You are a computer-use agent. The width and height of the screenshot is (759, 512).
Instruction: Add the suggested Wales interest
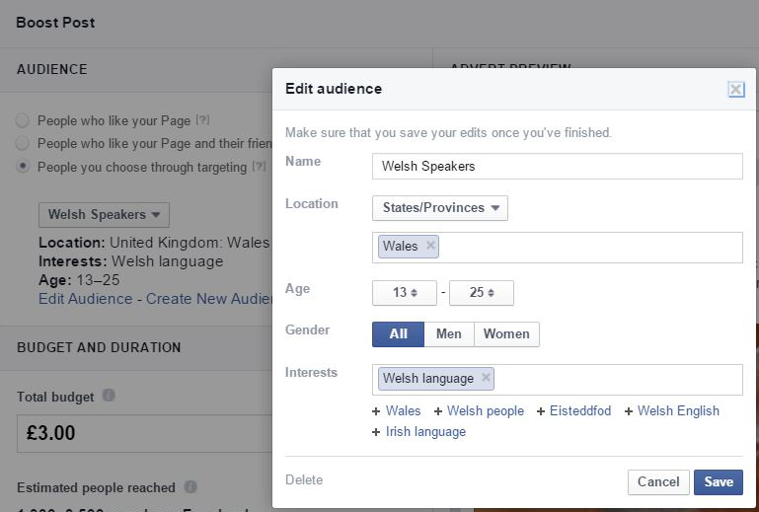click(397, 410)
